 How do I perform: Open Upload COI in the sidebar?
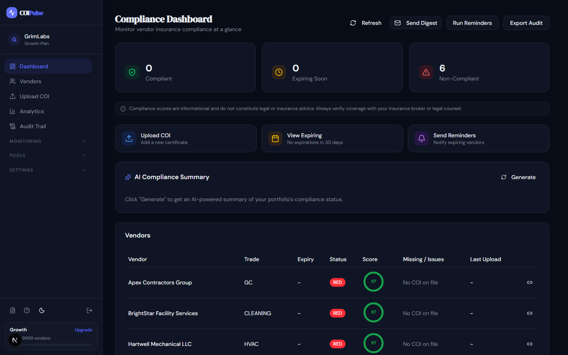click(x=48, y=96)
